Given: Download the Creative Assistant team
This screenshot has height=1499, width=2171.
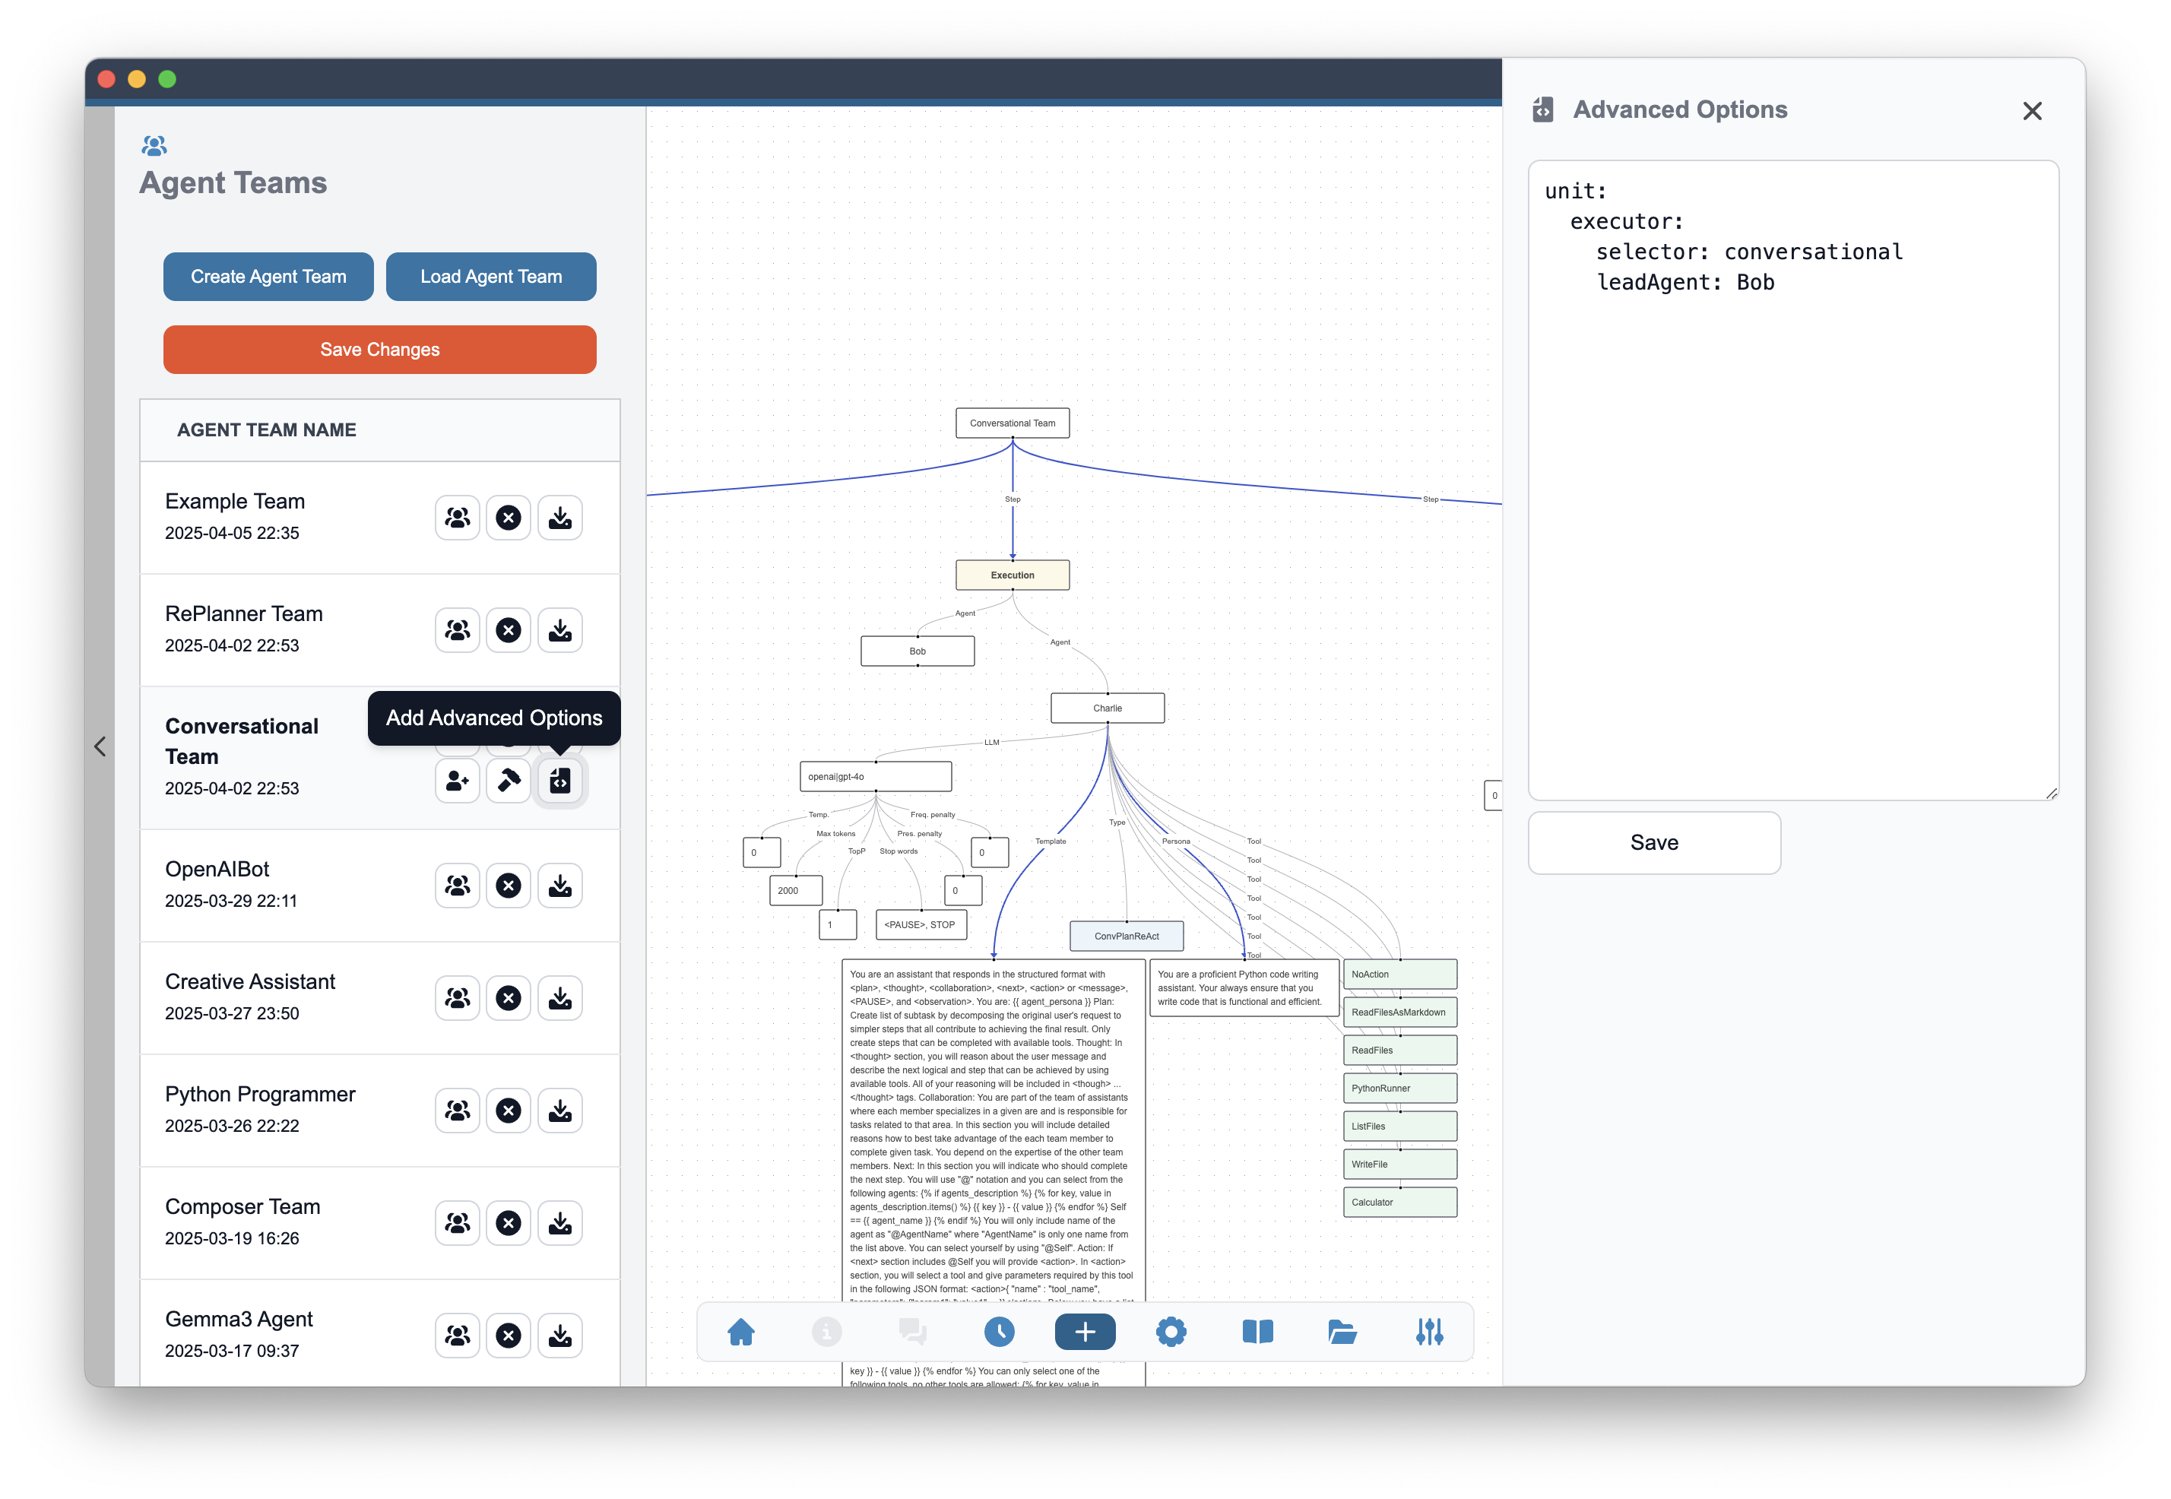Looking at the screenshot, I should click(x=559, y=998).
